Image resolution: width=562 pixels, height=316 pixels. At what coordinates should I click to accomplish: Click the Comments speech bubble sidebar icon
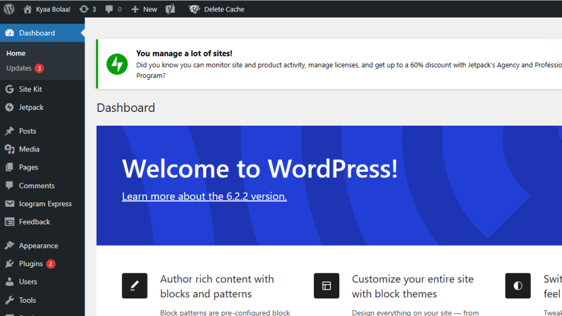(x=10, y=185)
